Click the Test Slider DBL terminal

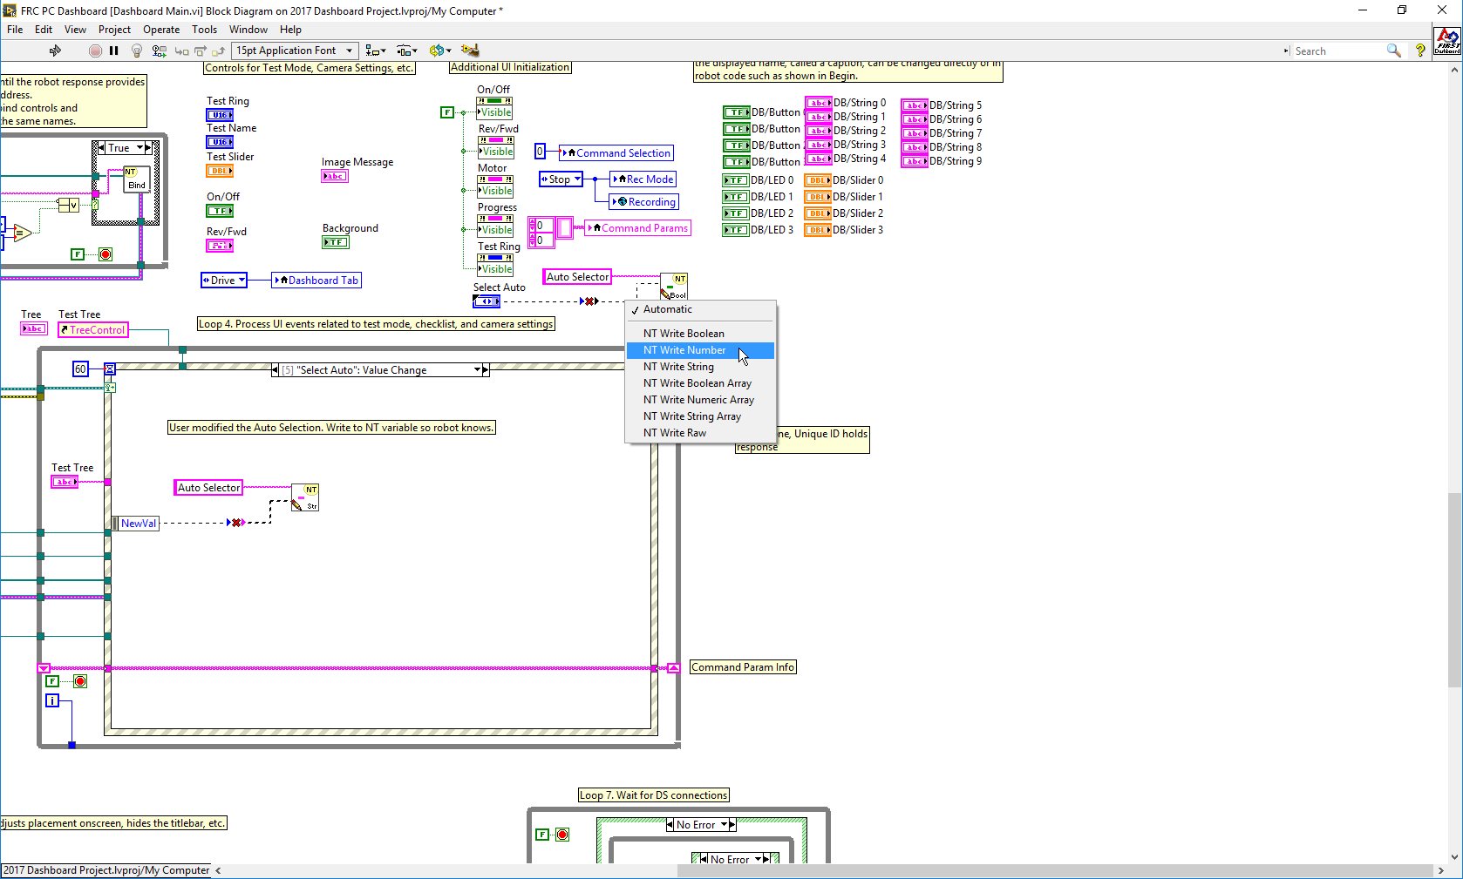pos(220,171)
